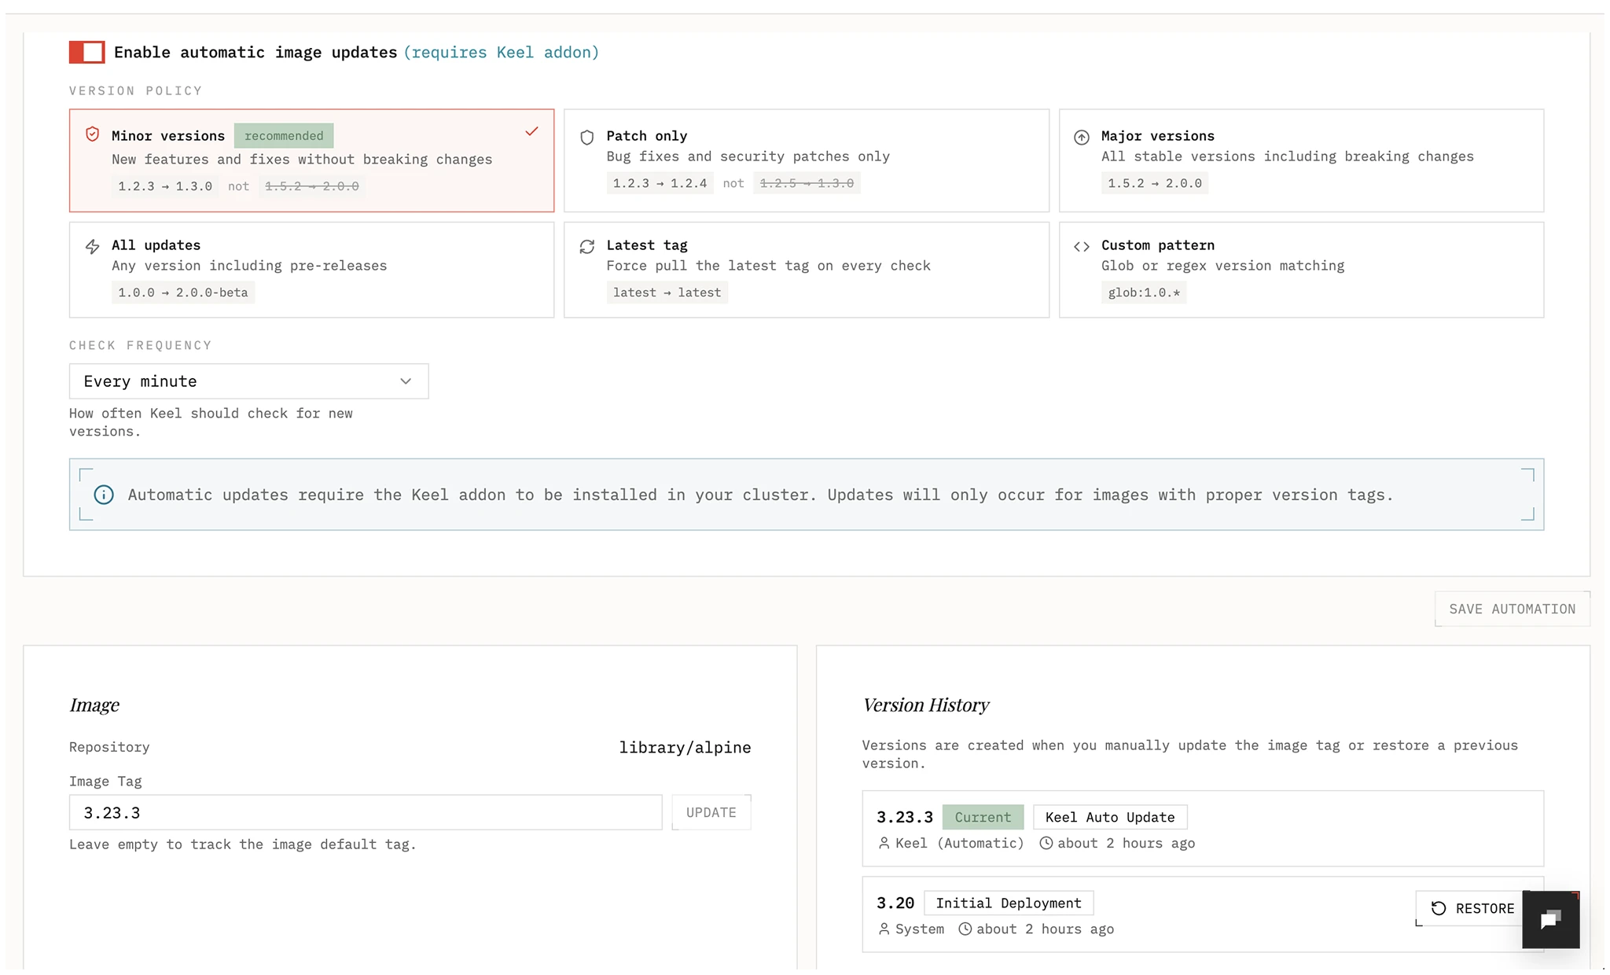Disable automatic image updates
1610x975 pixels.
[x=86, y=52]
